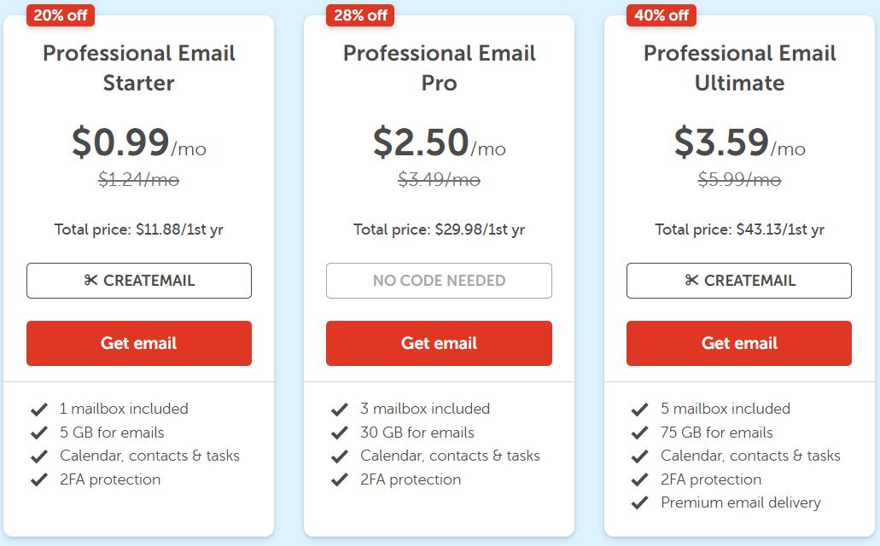
Task: Click the NO CODE NEEDED field
Action: click(x=439, y=281)
